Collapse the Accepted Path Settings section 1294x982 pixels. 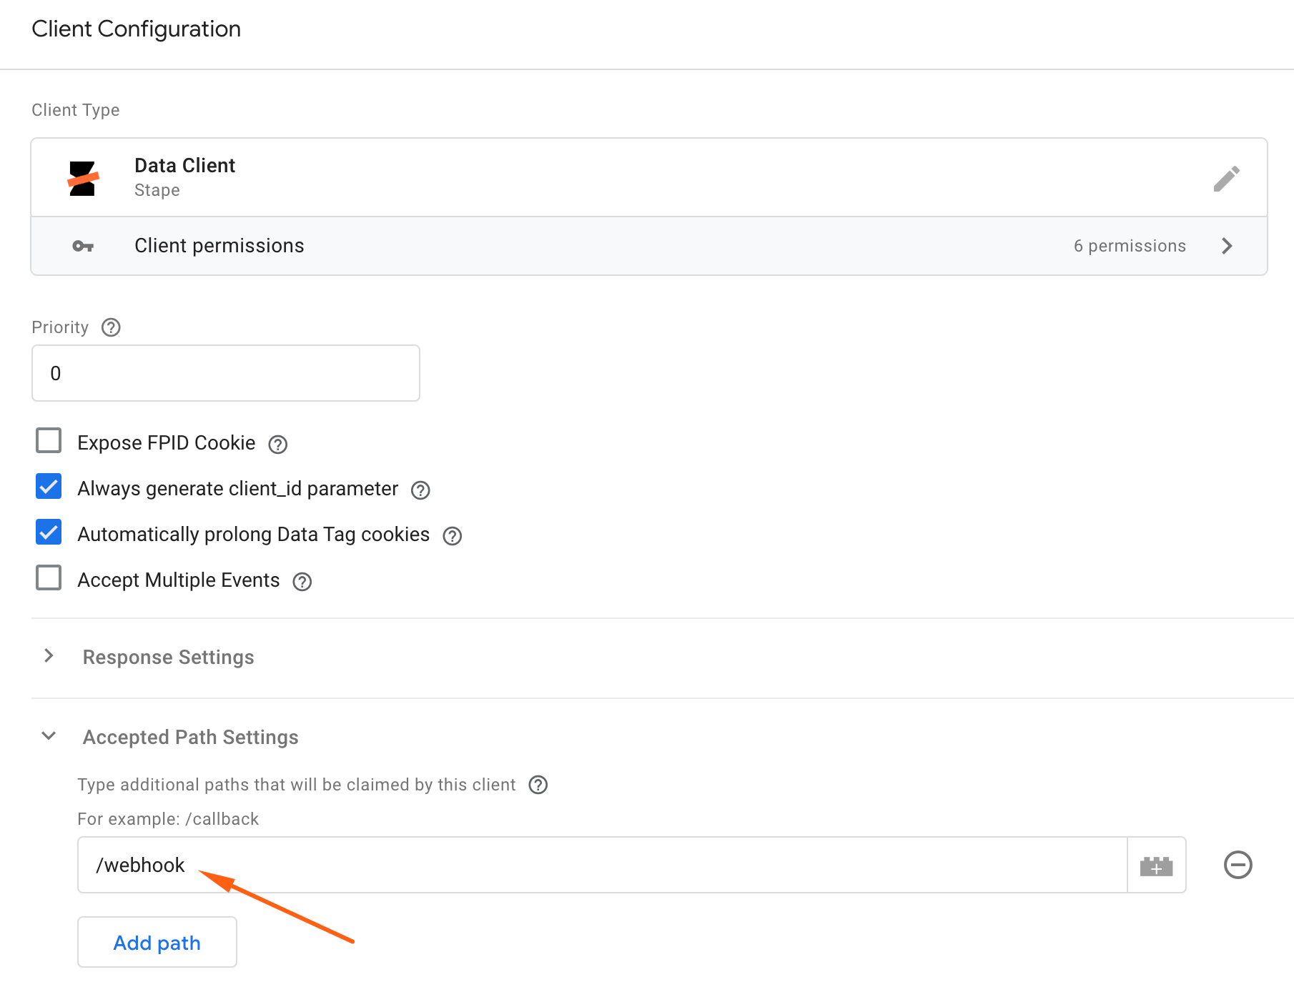click(x=49, y=735)
